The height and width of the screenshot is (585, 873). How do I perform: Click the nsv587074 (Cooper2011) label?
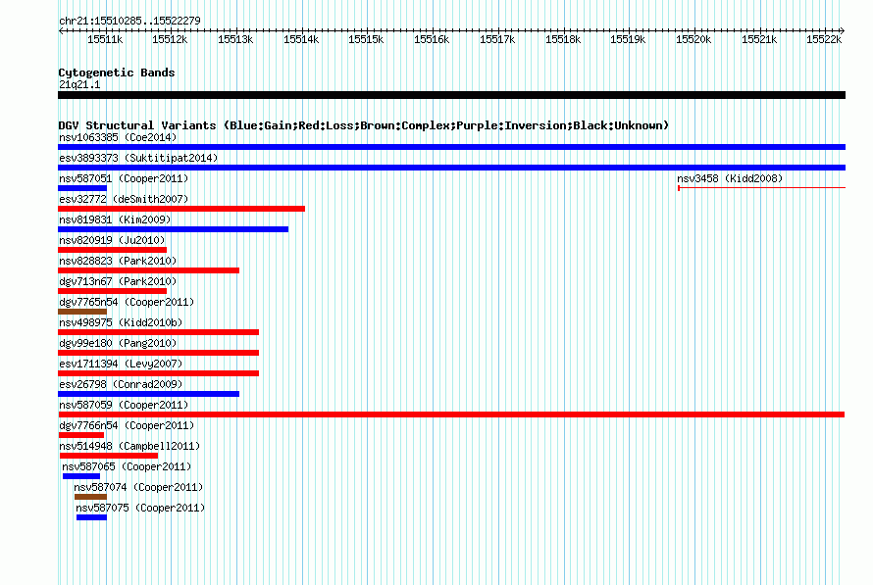138,487
